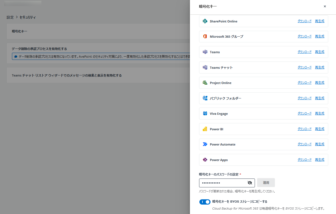The width and height of the screenshot is (336, 214).
Task: Toggle password visibility eye icon
Action: [250, 183]
